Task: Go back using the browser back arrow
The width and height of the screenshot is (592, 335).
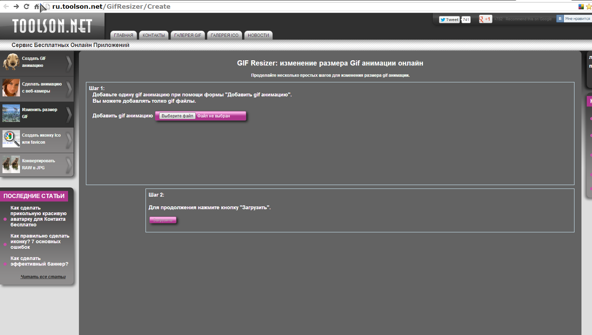Action: (6, 6)
